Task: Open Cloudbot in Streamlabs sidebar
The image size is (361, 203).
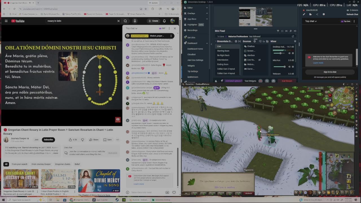Action: pos(191,54)
